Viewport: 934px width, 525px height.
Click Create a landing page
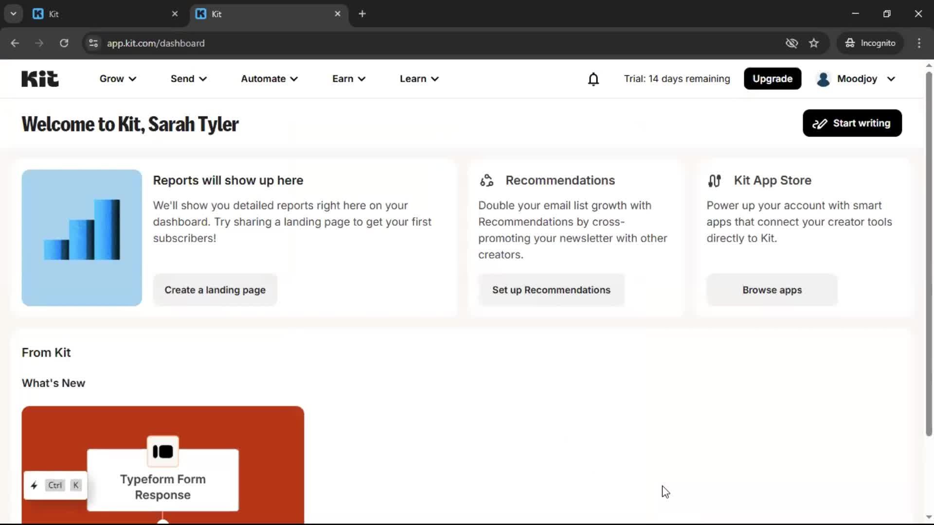click(215, 290)
